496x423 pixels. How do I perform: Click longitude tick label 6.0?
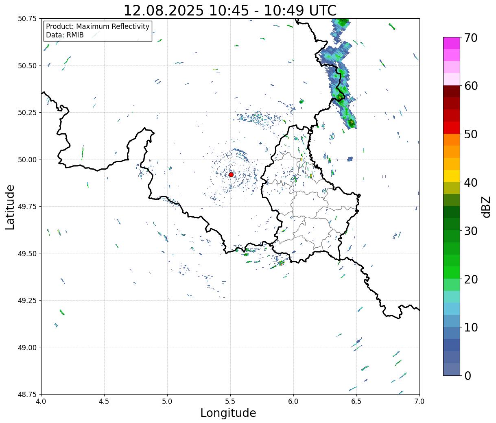coord(293,401)
